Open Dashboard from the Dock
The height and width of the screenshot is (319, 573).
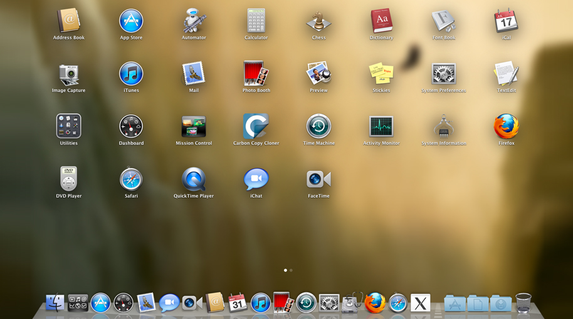[x=124, y=303]
